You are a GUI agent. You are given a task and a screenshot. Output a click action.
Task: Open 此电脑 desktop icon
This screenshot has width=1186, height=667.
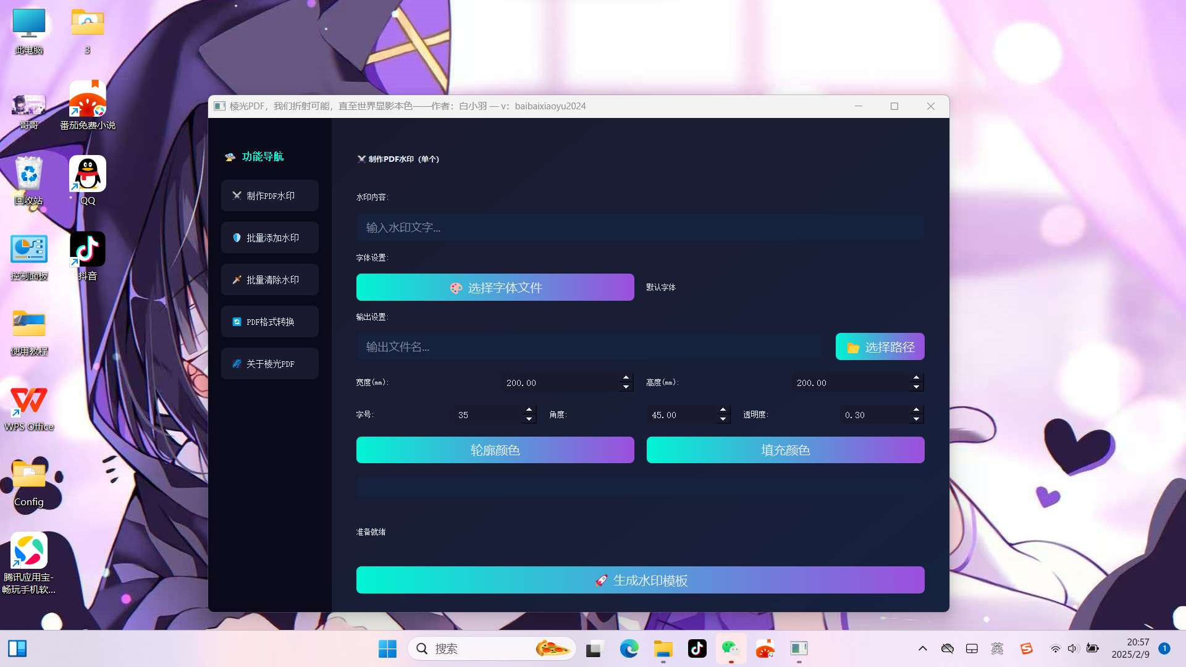point(28,32)
